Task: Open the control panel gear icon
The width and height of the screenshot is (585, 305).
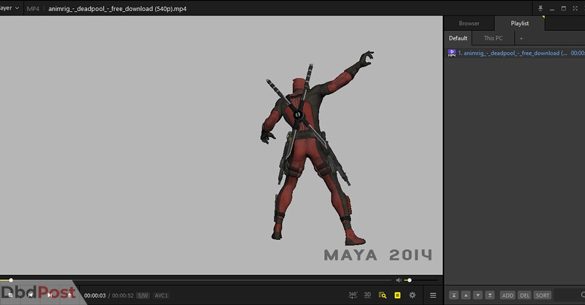Action: pos(412,295)
